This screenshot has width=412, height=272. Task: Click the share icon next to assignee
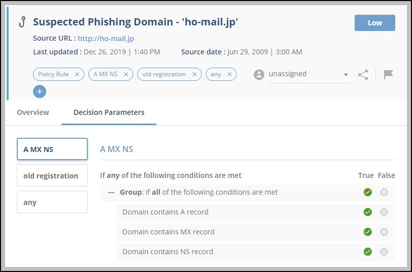point(363,75)
